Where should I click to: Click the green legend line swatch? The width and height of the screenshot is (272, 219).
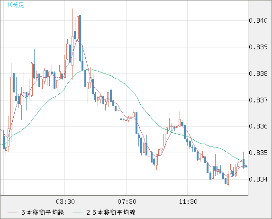(x=77, y=212)
